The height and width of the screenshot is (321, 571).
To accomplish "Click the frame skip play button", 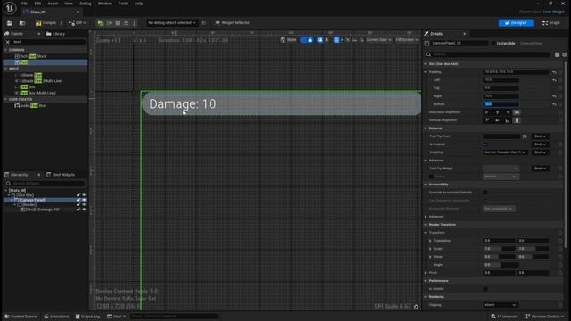I will point(109,23).
